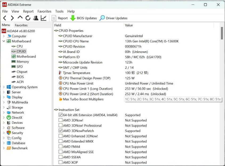Open Chipset in the sidebar tree
225x166 pixels.
[19, 72]
